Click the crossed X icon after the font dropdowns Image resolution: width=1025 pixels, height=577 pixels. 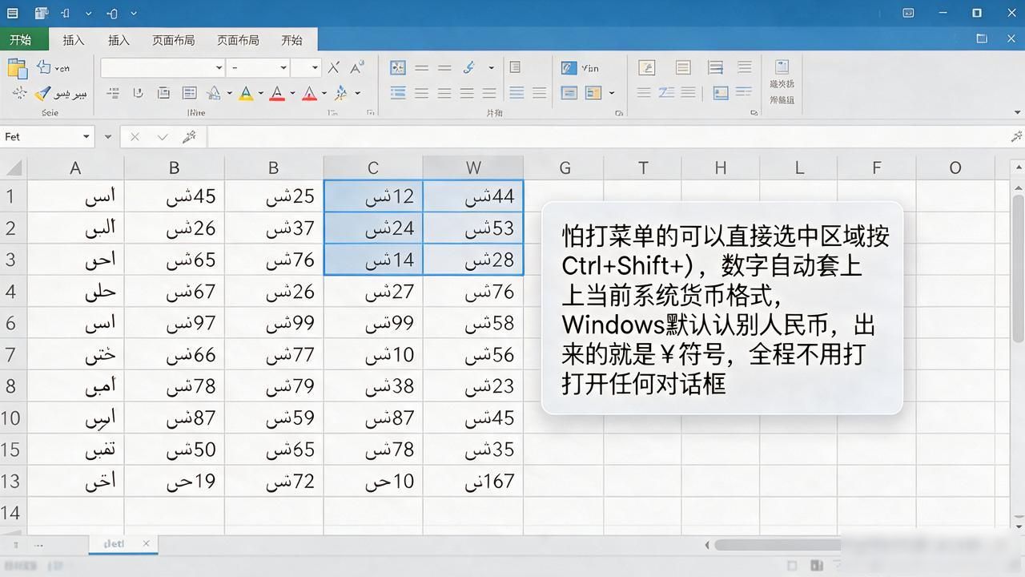tap(334, 68)
